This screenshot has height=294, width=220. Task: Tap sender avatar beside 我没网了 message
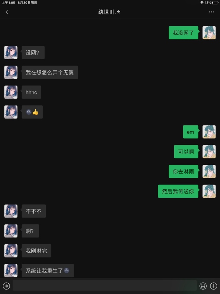click(209, 33)
